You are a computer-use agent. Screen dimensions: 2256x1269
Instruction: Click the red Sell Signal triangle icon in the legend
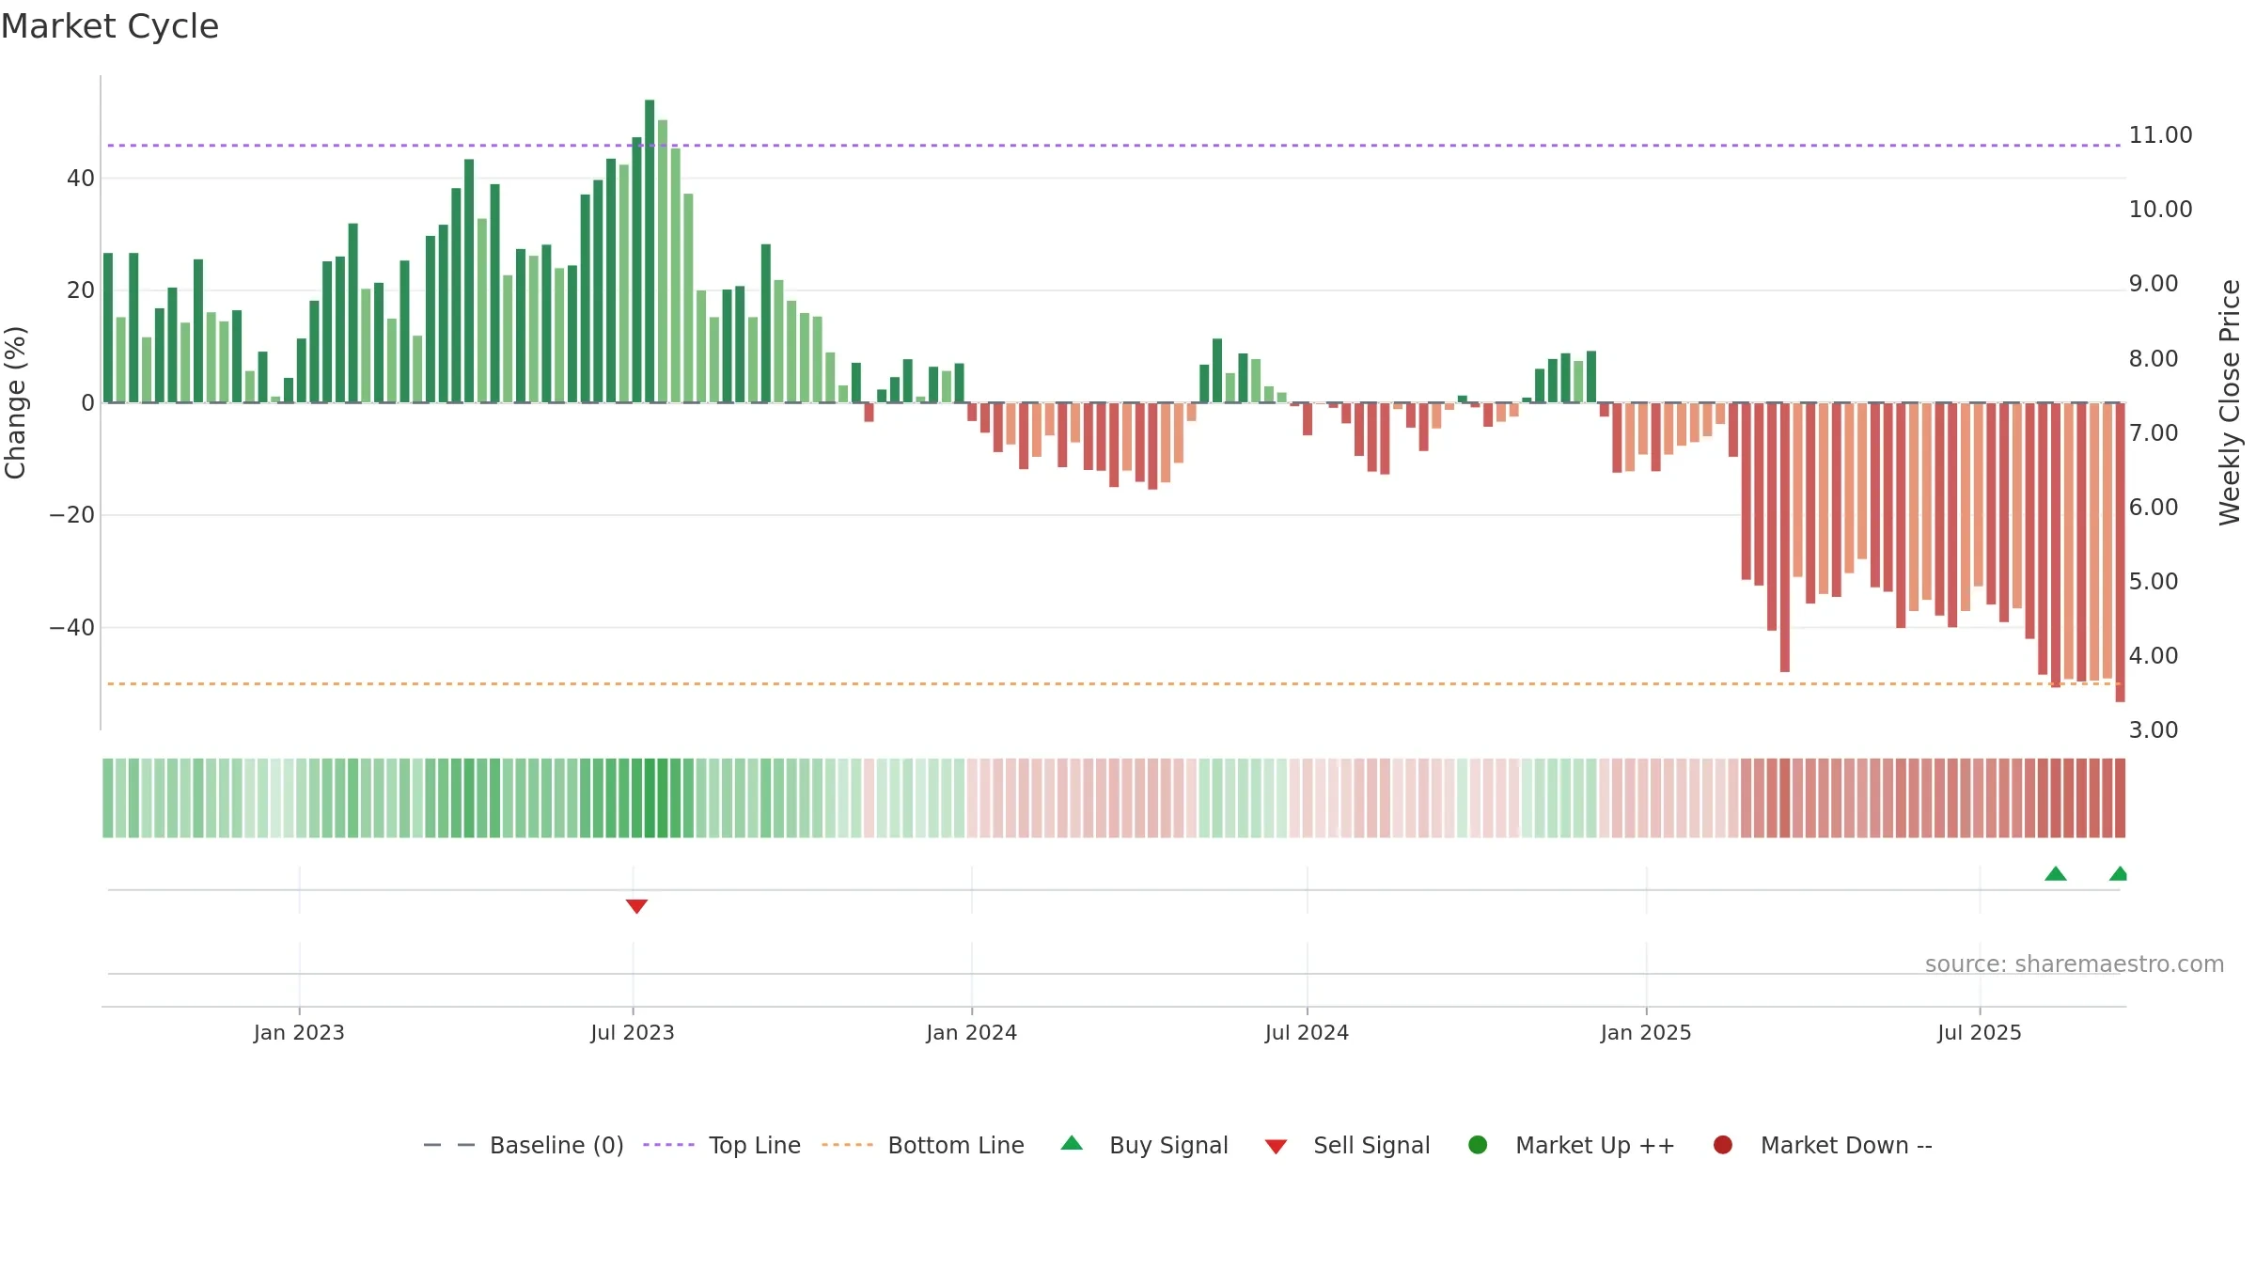tap(1276, 1147)
